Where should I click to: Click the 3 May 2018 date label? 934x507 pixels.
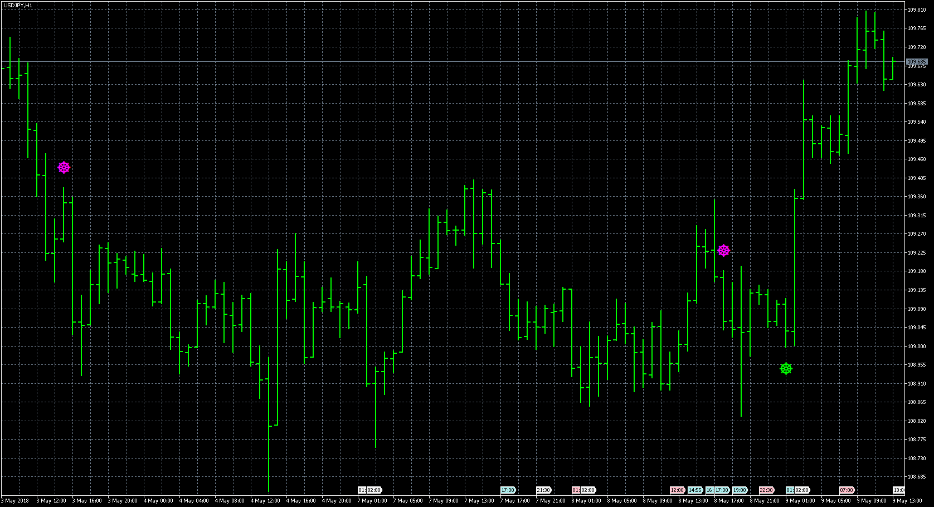pyautogui.click(x=15, y=500)
